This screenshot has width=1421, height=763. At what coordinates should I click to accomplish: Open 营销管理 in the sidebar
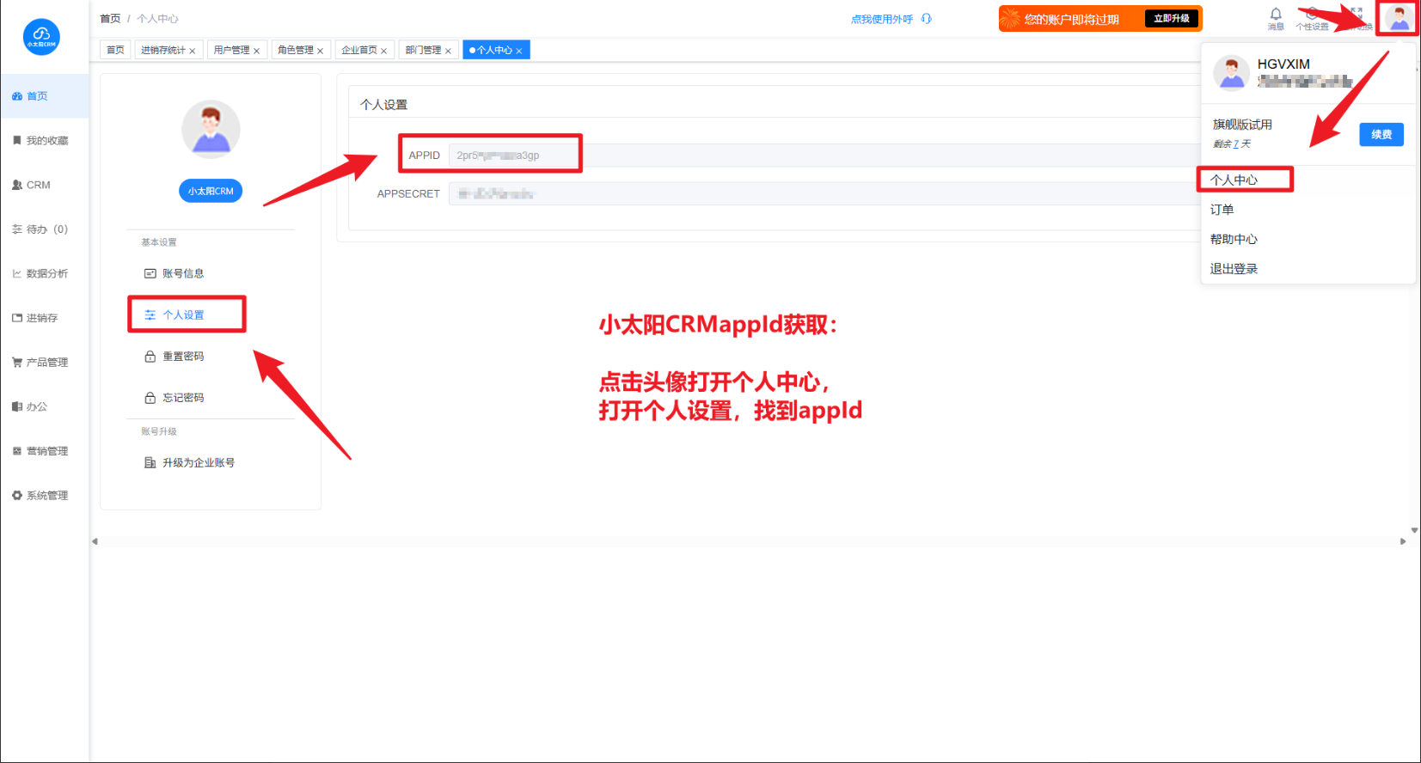click(45, 451)
